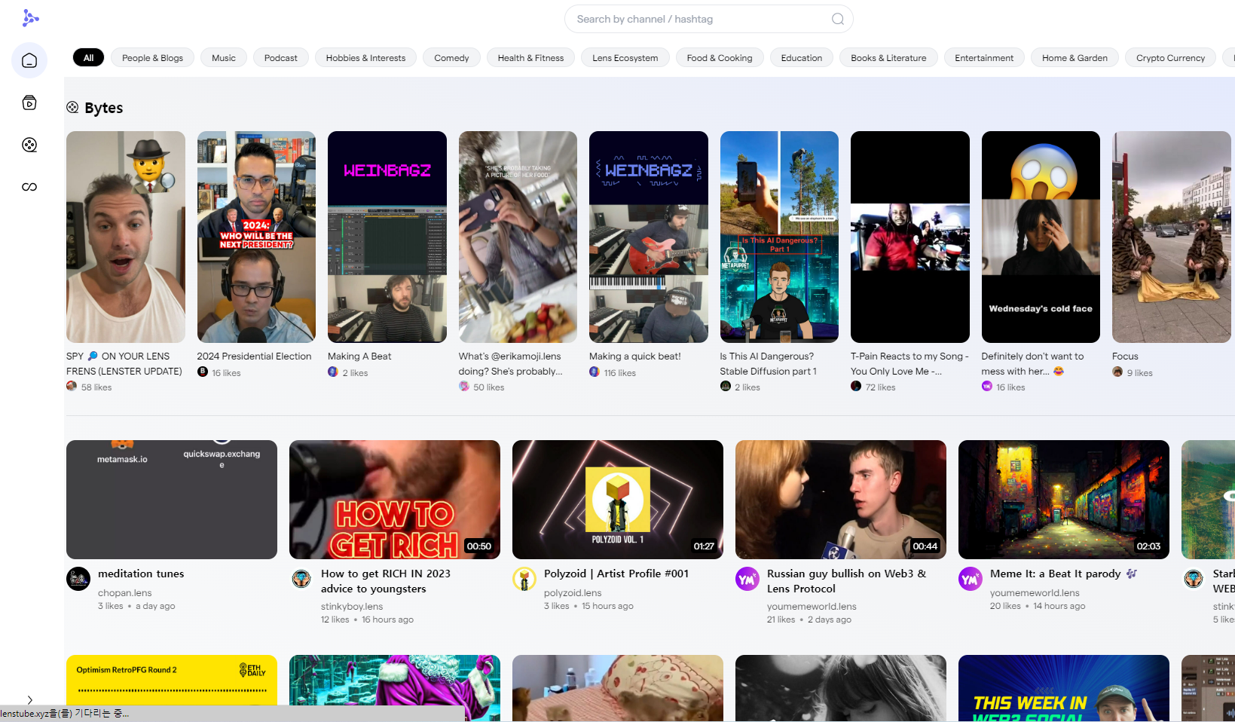Pick the Crypto Currency filter
The width and height of the screenshot is (1235, 722).
(x=1170, y=58)
